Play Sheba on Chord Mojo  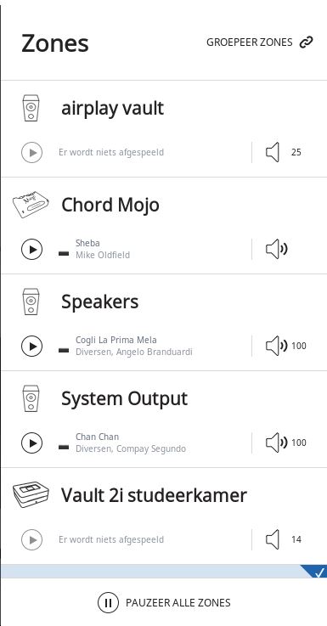(31, 249)
